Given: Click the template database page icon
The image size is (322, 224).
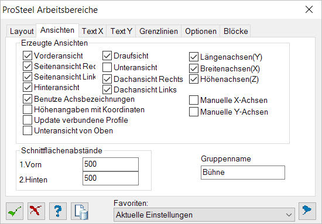Looking at the screenshot, I should point(80,211).
